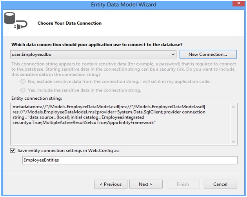Image resolution: width=247 pixels, height=197 pixels.
Task: Expand the data connection dropdown arrow
Action: pos(173,54)
